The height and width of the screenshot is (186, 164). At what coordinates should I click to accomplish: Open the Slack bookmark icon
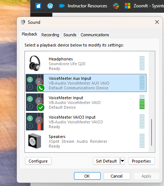point(116,6)
